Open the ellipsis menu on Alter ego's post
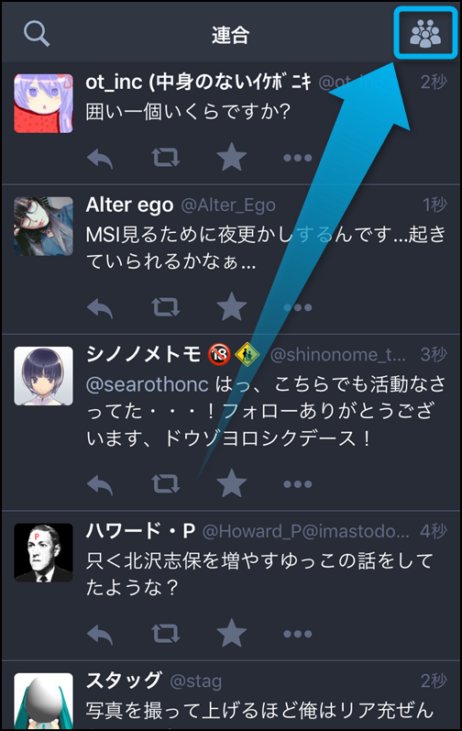The height and width of the screenshot is (731, 462). (x=298, y=307)
